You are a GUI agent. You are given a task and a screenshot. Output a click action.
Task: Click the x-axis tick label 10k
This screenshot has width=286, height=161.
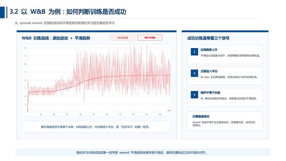pyautogui.click(x=160, y=115)
